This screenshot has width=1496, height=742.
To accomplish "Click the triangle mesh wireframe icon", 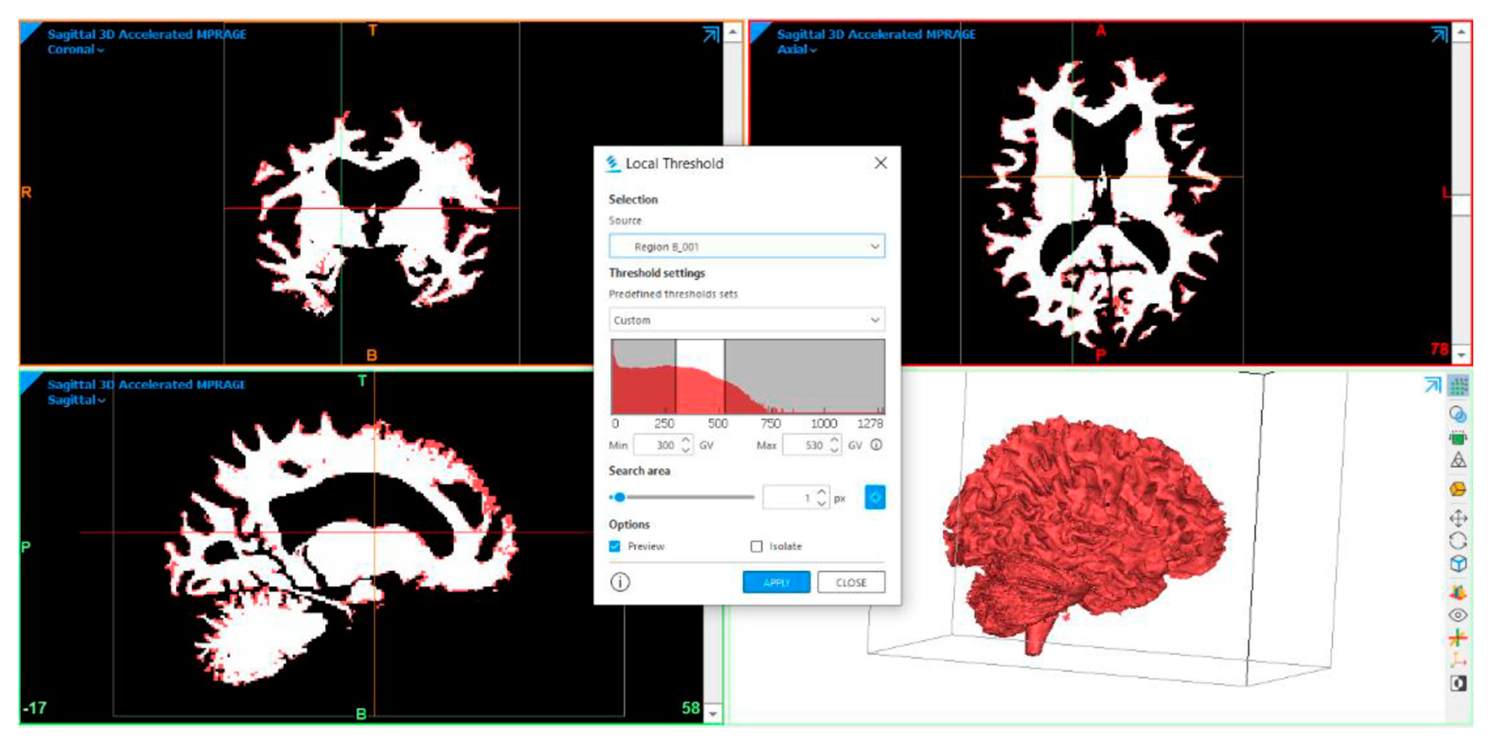I will [x=1458, y=461].
